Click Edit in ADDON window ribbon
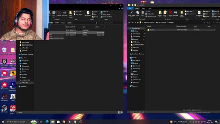This screenshot has height=124, width=220. [205, 14]
